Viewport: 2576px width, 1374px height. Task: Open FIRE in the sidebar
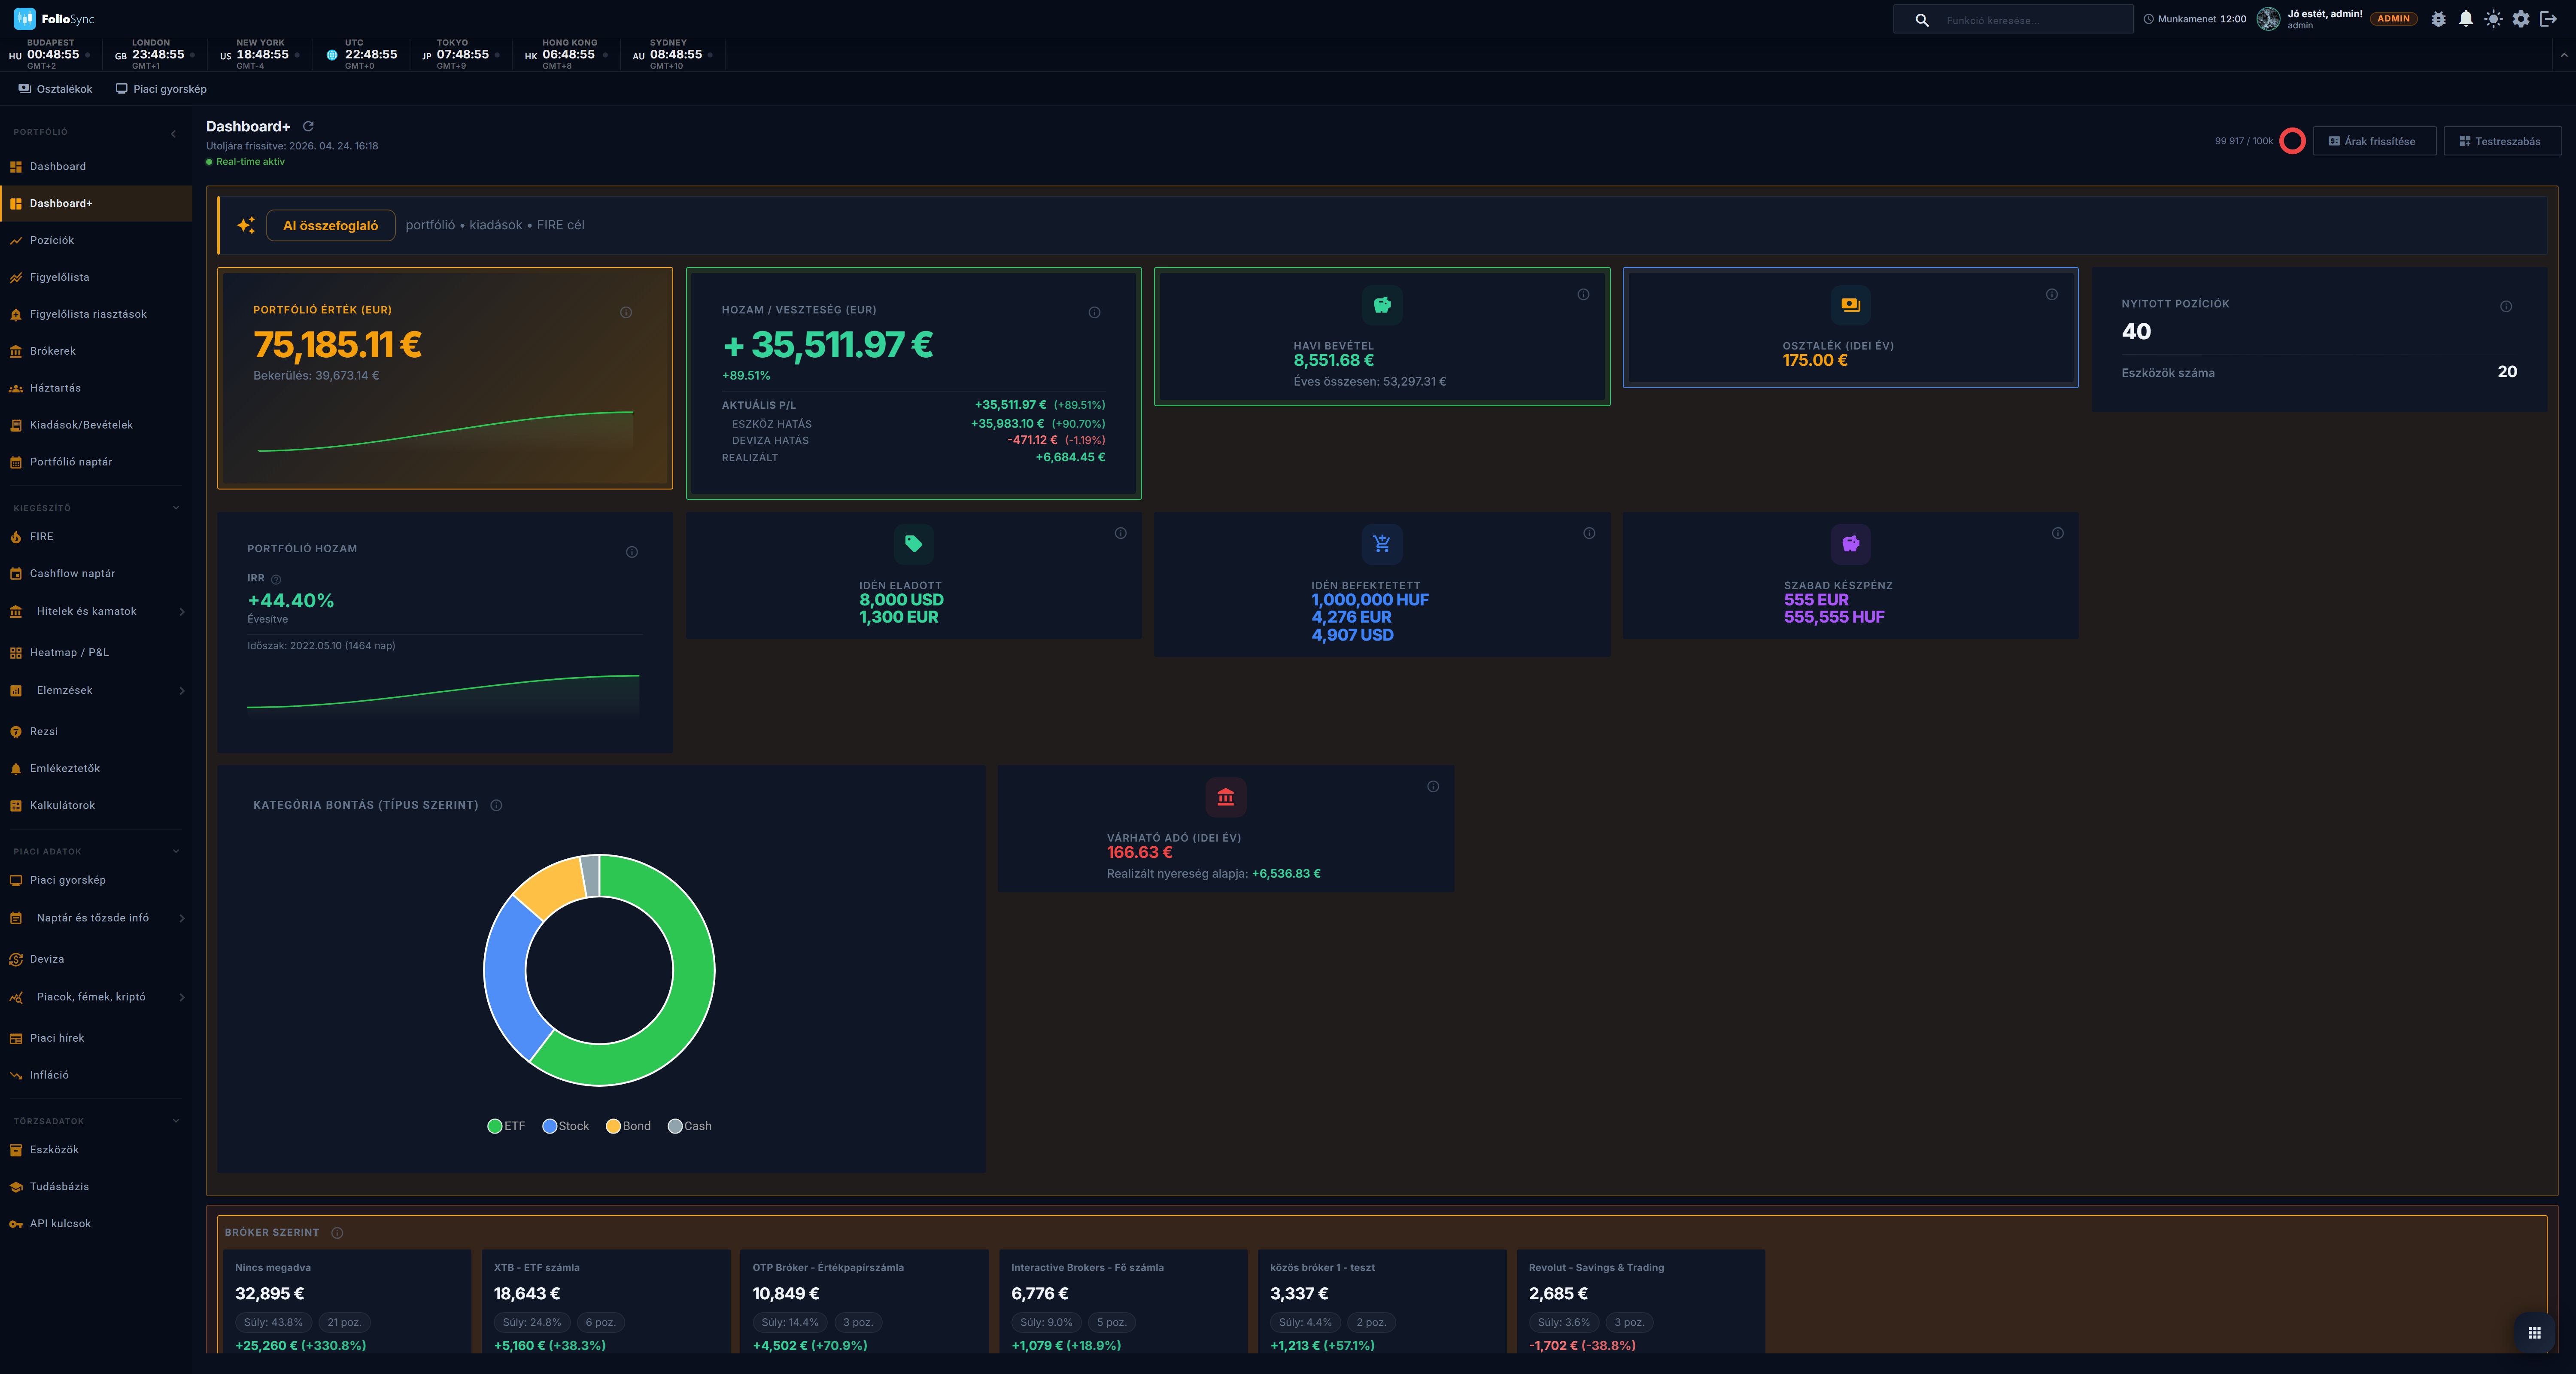tap(96, 537)
